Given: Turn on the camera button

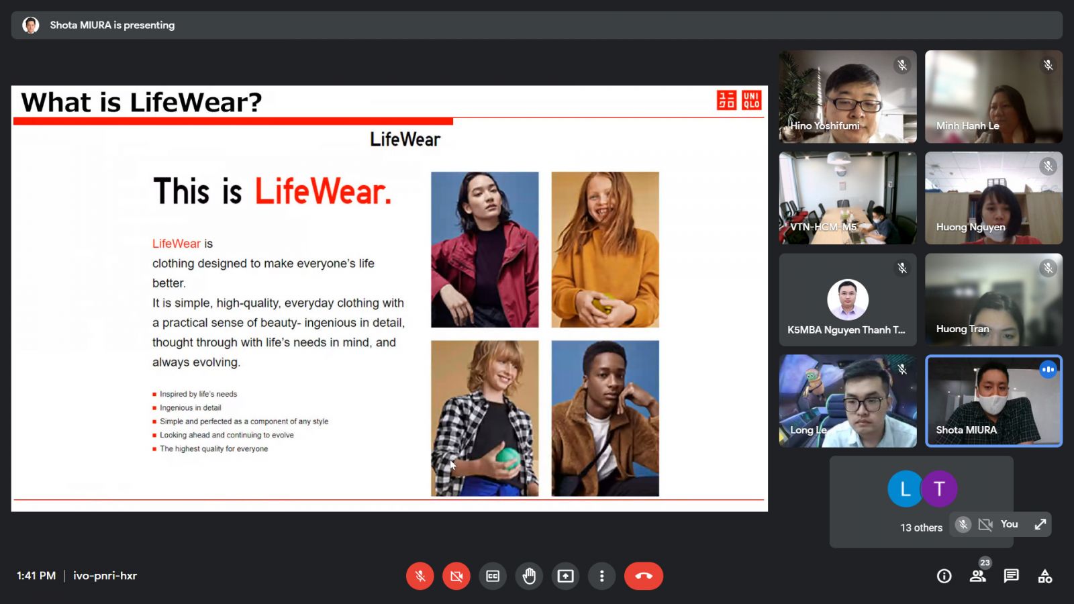Looking at the screenshot, I should pos(456,576).
